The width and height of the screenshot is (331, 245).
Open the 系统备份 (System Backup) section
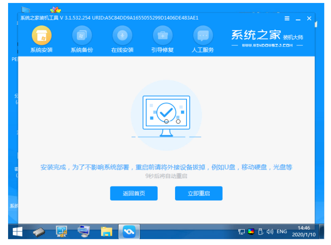(82, 36)
